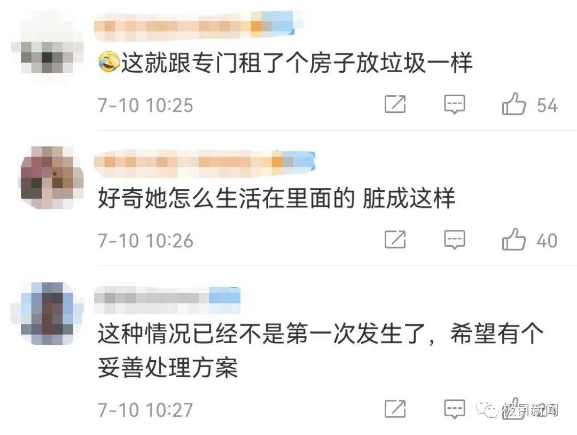
Task: Open third commenter's blue avatar
Action: pyautogui.click(x=47, y=314)
